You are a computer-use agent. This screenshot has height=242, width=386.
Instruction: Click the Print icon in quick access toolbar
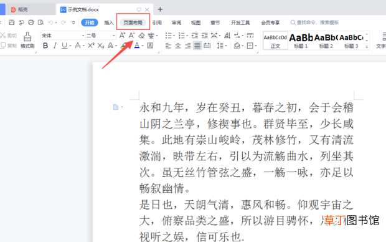(31, 22)
